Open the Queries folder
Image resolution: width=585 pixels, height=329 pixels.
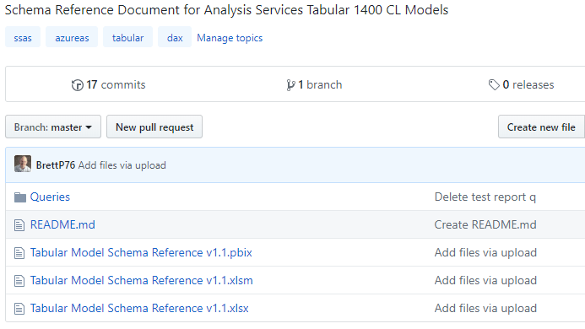point(50,197)
